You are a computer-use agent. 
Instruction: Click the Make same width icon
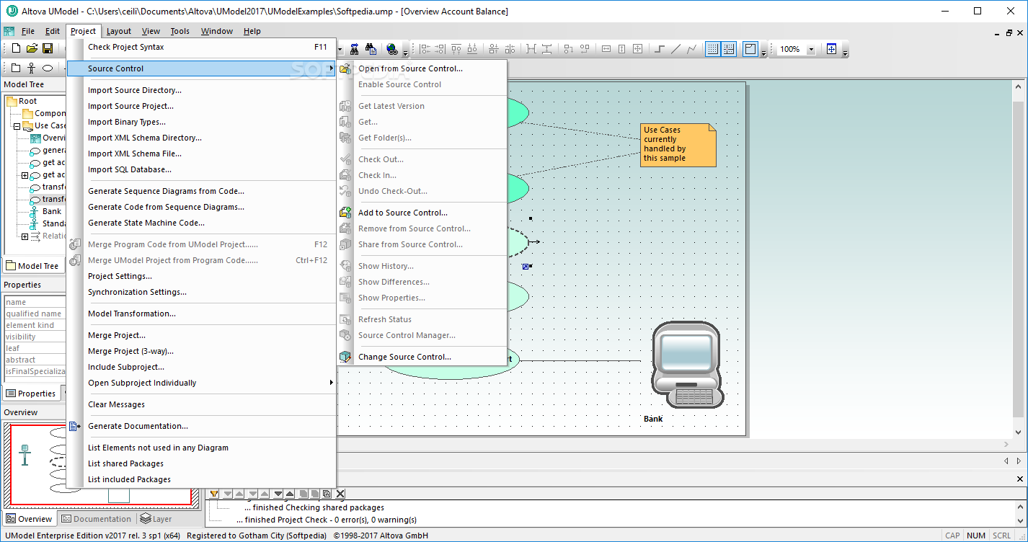(x=606, y=49)
